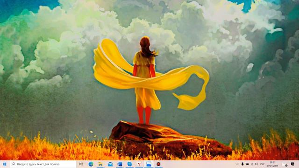Image resolution: width=299 pixels, height=168 pixels.
Task: Open Task View from the taskbar
Action: (81, 164)
